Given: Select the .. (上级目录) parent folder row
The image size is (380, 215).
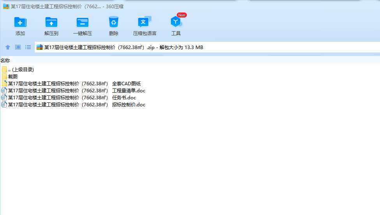Looking at the screenshot, I should tap(18, 70).
